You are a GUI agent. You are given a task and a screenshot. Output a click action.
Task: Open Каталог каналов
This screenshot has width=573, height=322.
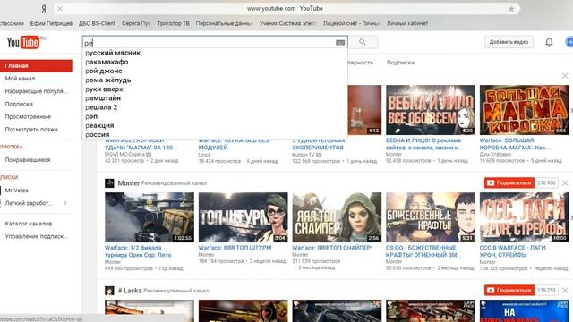coord(29,224)
